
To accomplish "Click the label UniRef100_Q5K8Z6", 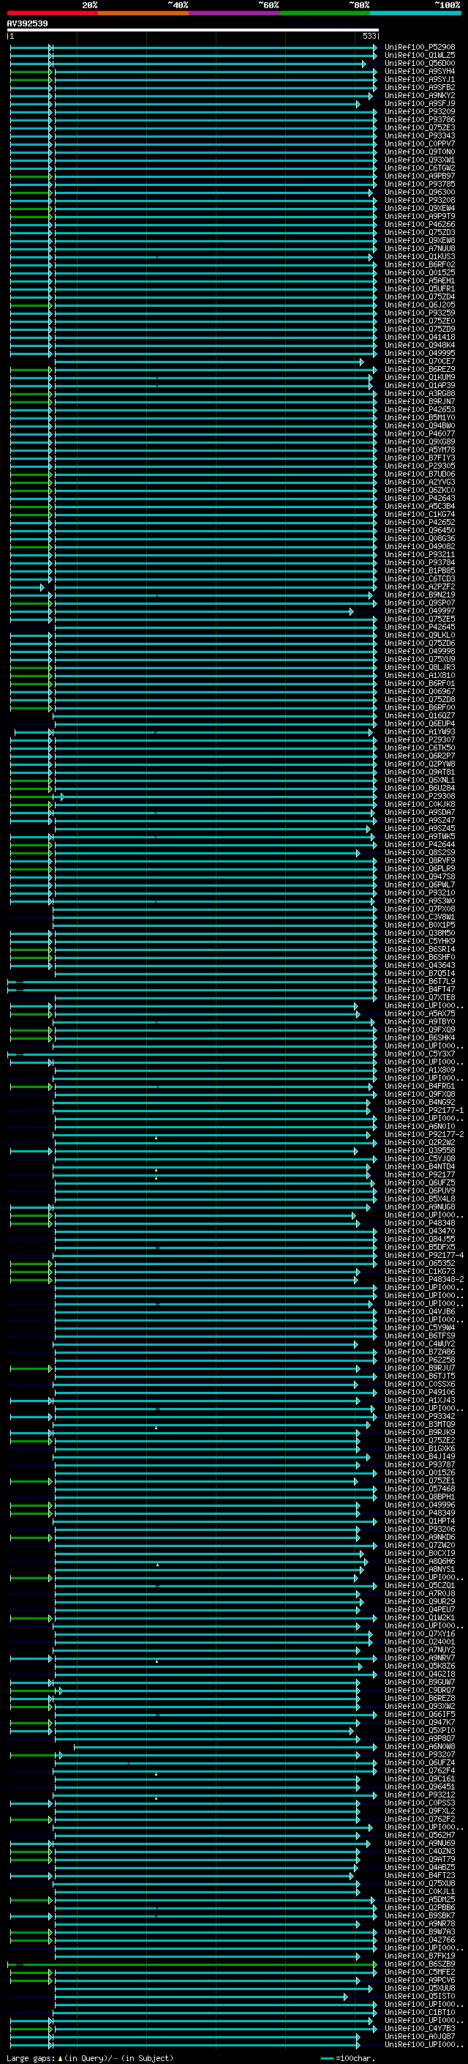I will point(420,1666).
